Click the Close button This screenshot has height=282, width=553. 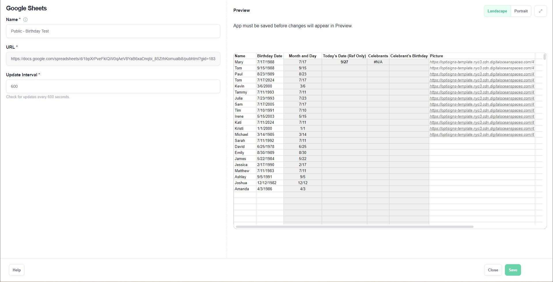(493, 270)
